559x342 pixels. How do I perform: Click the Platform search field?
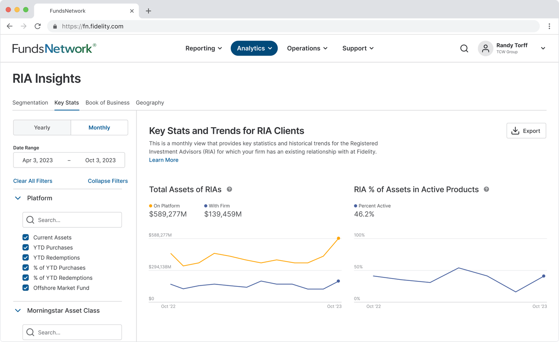click(x=72, y=220)
